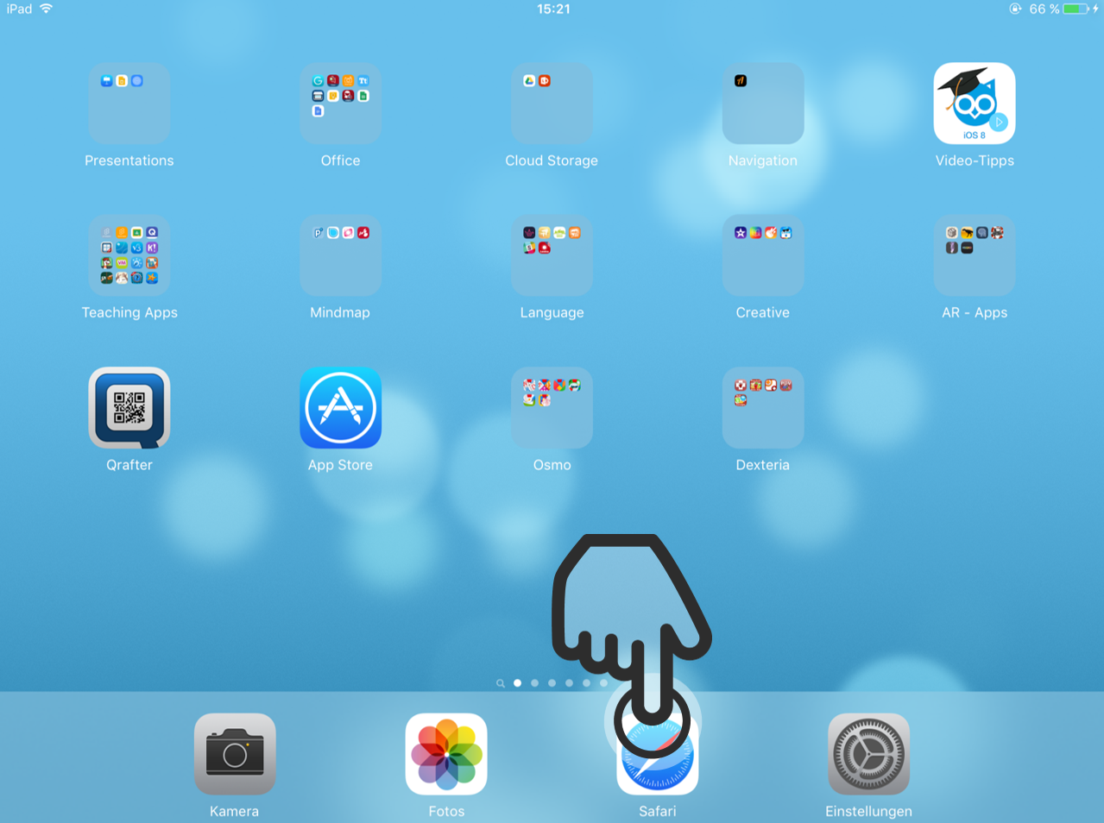The height and width of the screenshot is (823, 1104).
Task: Open Einstellungen settings app
Action: tap(868, 754)
